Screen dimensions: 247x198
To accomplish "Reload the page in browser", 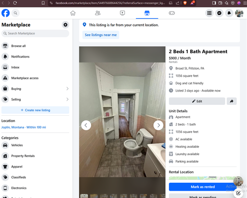I will 15,3.
